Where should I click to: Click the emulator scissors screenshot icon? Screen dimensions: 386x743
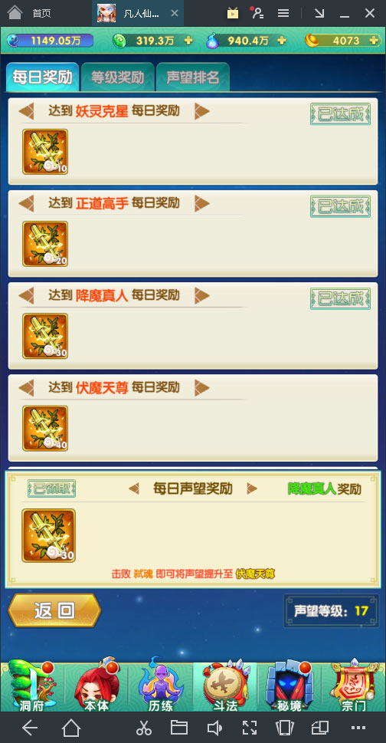[x=144, y=728]
